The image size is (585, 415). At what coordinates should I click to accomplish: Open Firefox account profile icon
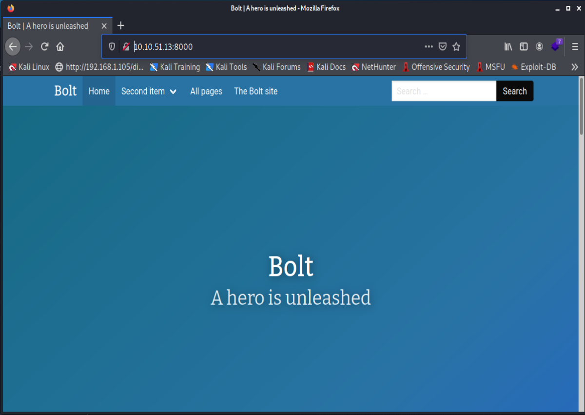click(539, 47)
